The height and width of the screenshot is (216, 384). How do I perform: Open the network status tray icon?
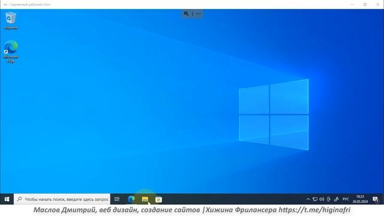tap(315, 199)
